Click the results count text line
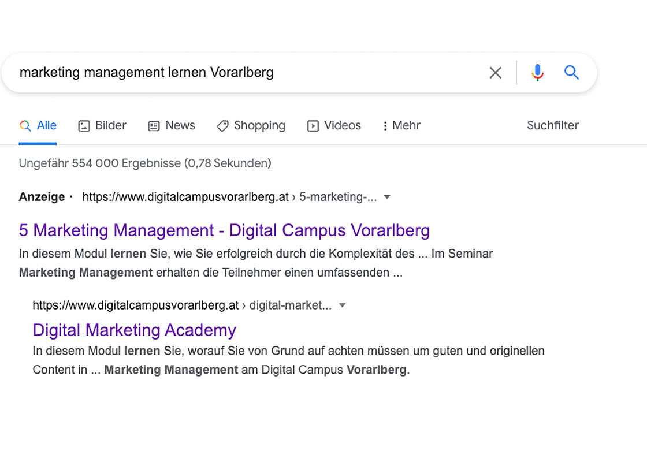 pos(145,163)
